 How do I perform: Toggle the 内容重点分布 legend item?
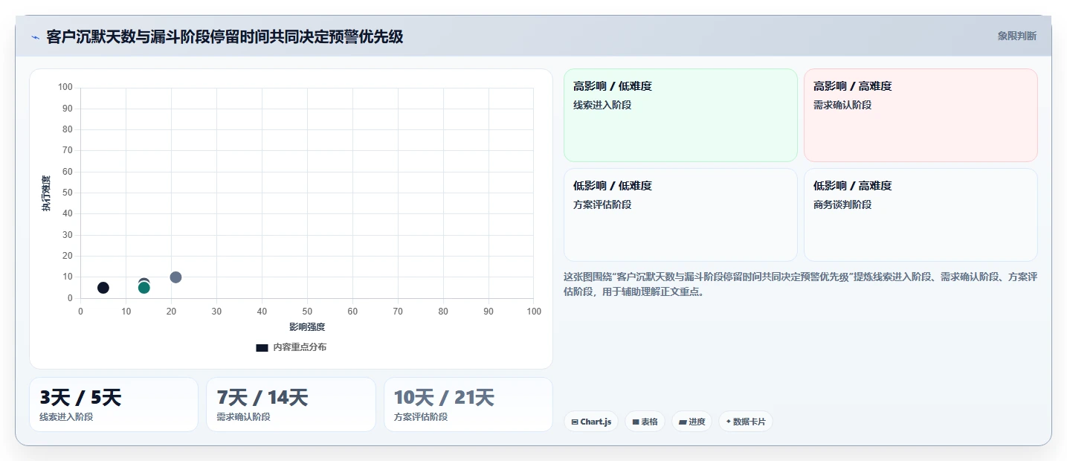291,347
